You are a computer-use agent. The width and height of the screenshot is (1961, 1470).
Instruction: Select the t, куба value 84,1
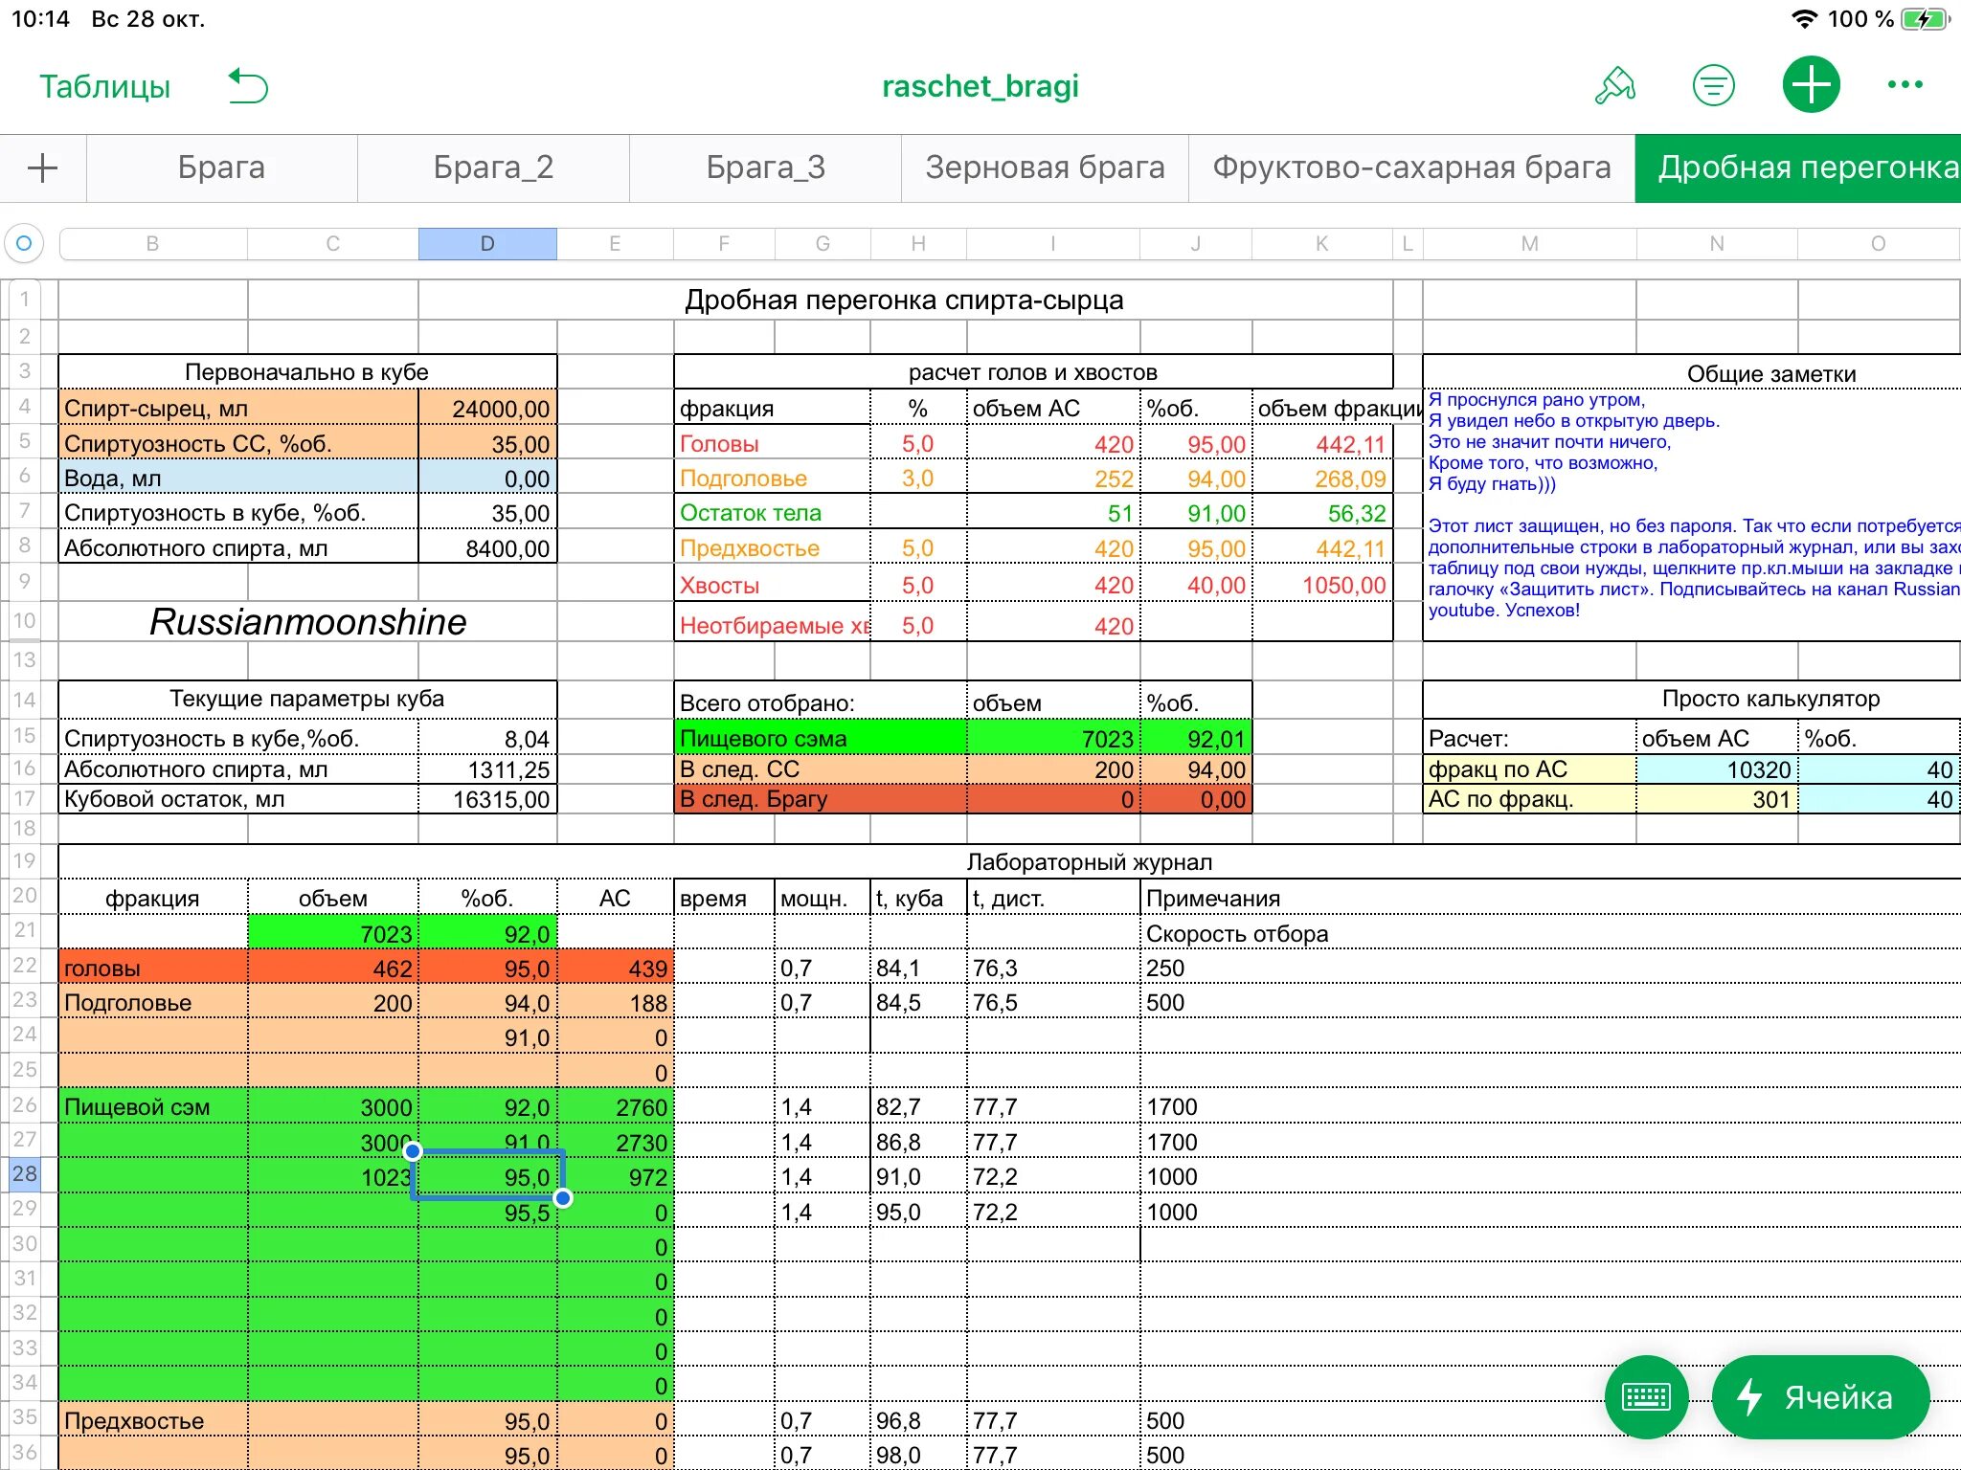coord(918,968)
